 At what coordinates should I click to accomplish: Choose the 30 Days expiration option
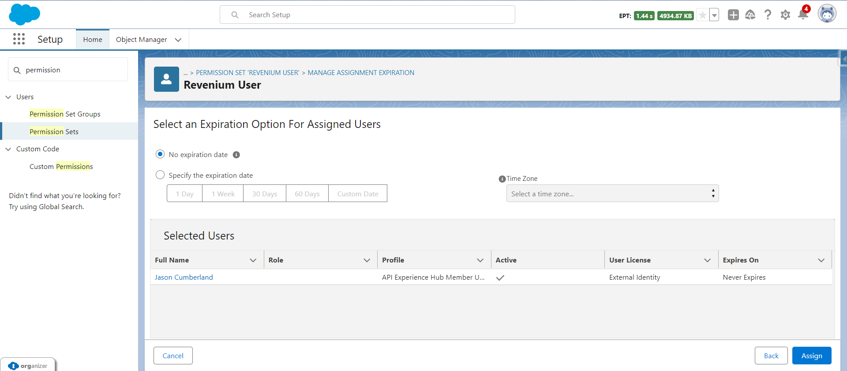265,194
